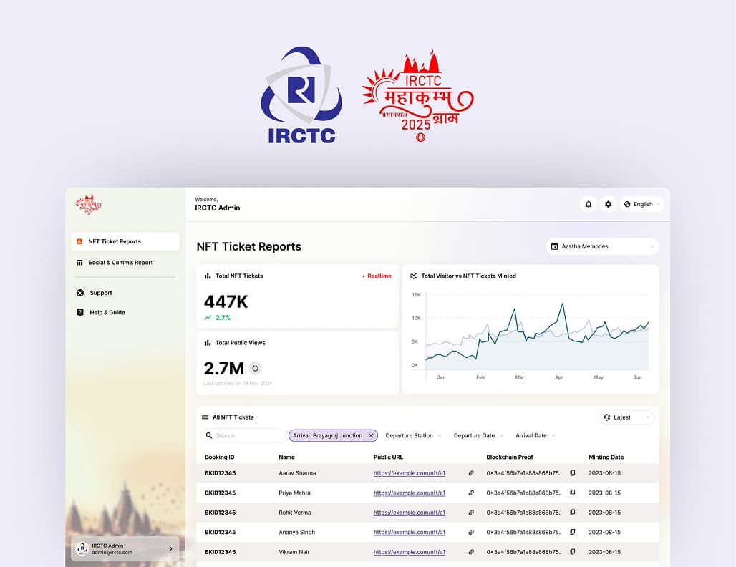Open the IRCTC Admin account card chevron
This screenshot has height=567, width=736.
170,548
